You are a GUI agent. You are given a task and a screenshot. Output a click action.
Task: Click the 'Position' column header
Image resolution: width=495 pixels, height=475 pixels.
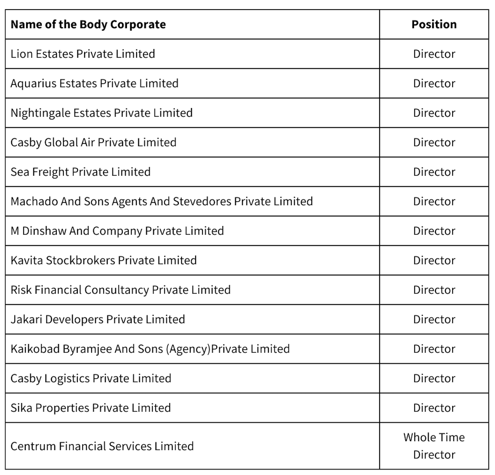pos(434,24)
